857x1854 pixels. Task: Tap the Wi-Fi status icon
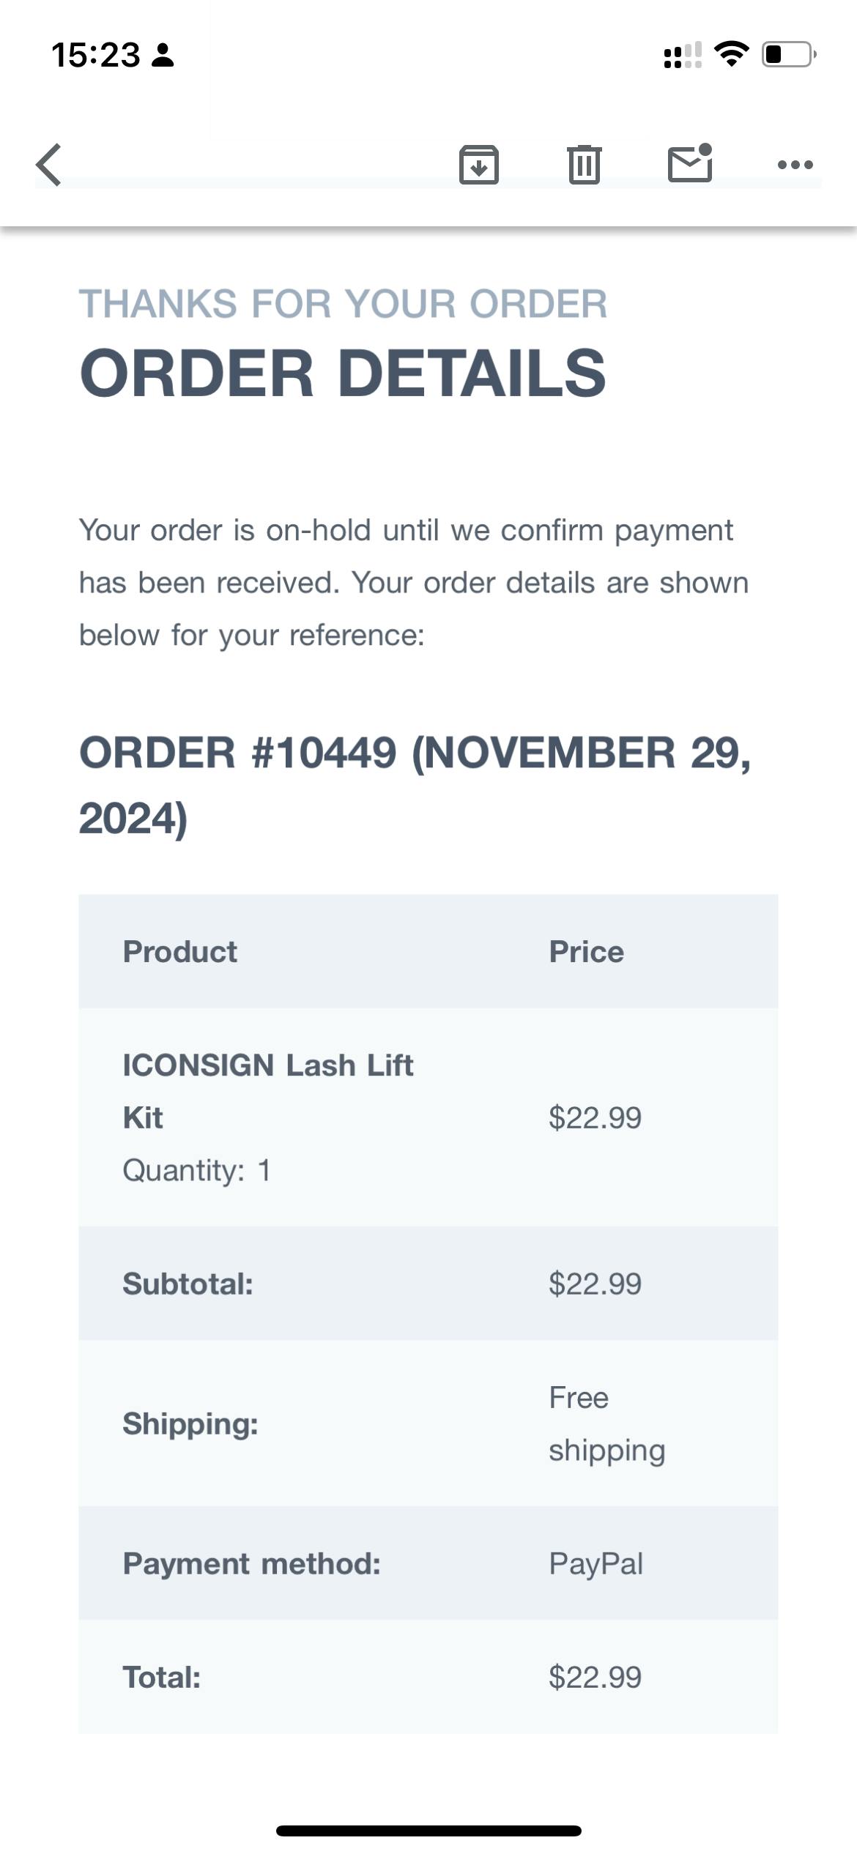[x=731, y=54]
